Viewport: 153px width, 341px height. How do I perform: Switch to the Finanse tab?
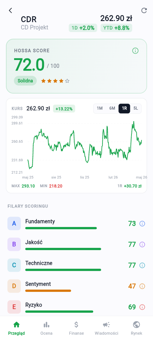(x=76, y=328)
